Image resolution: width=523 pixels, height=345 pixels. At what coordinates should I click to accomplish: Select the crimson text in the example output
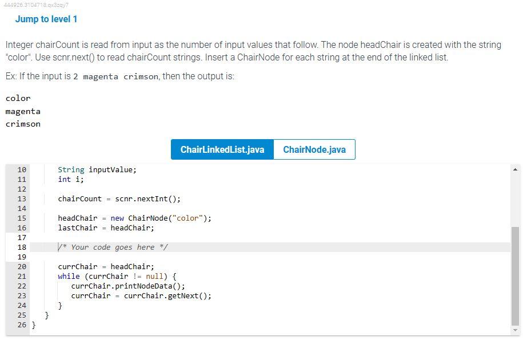[x=22, y=124]
